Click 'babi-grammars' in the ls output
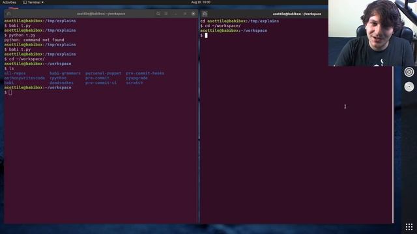Image resolution: width=417 pixels, height=234 pixels. (65, 73)
